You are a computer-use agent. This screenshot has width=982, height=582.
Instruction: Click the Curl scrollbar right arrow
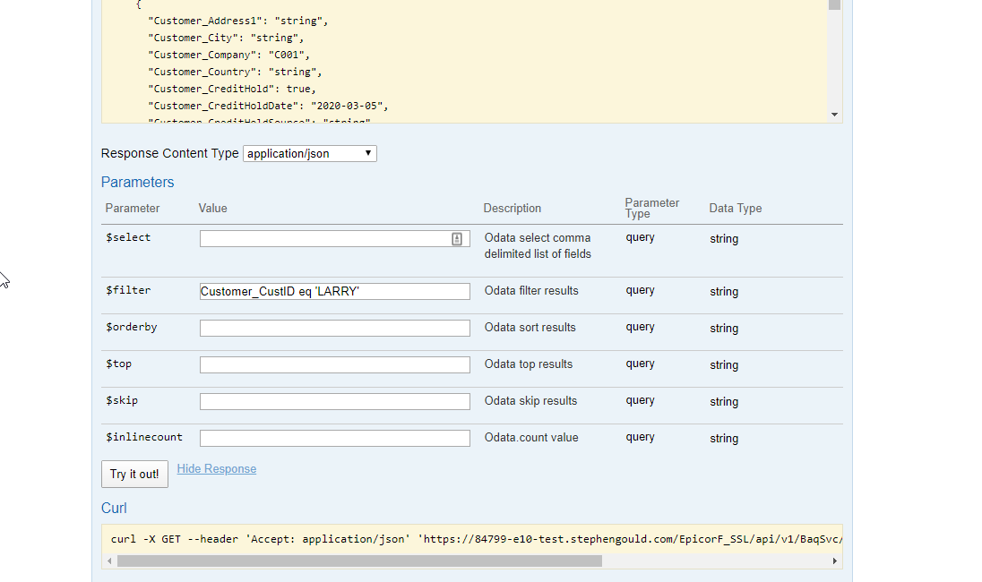coord(835,561)
